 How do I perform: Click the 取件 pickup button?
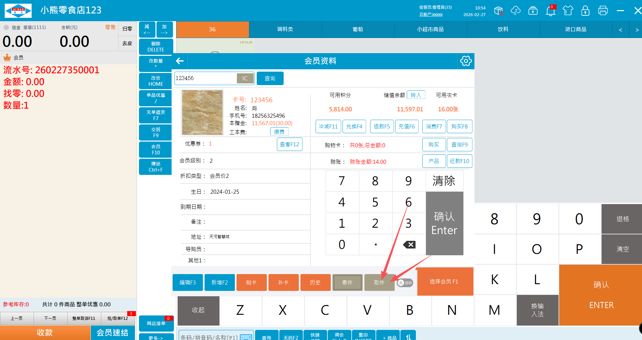[x=379, y=282]
